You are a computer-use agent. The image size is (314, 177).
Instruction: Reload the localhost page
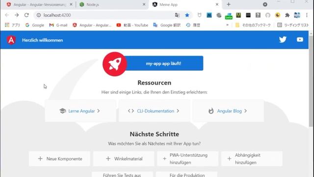click(x=26, y=15)
